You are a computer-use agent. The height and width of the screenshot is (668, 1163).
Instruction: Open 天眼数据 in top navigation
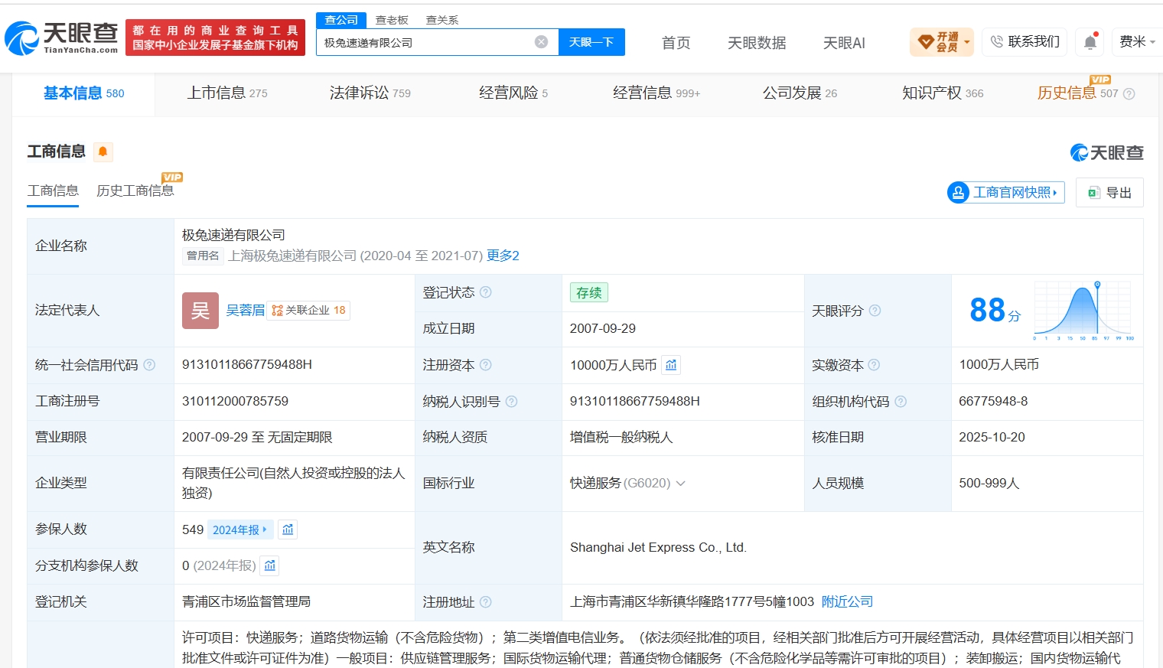[757, 43]
